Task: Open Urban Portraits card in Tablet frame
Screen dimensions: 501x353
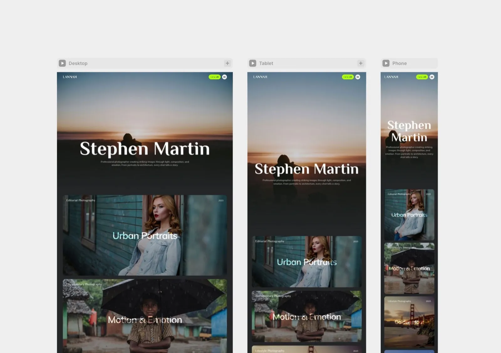Action: click(307, 262)
